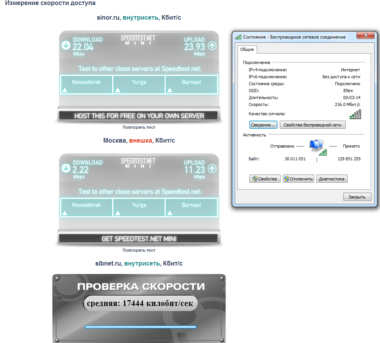Select Novosibirsk server in Москва widget
Image resolution: width=380 pixels, height=343 pixels.
[x=86, y=207]
